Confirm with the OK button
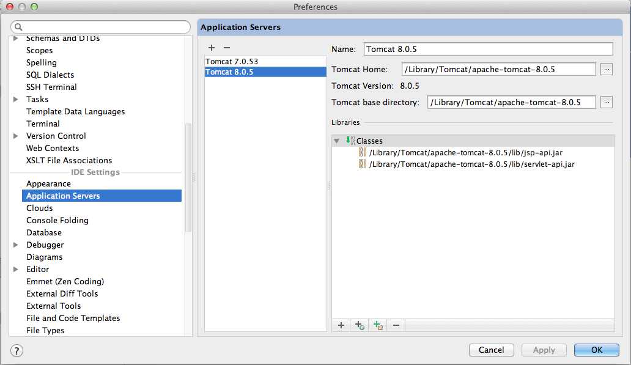 pos(596,350)
